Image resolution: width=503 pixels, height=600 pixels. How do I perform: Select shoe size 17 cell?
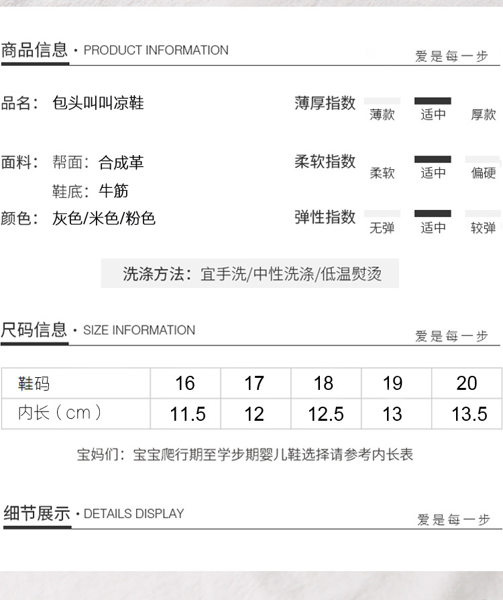pyautogui.click(x=256, y=383)
